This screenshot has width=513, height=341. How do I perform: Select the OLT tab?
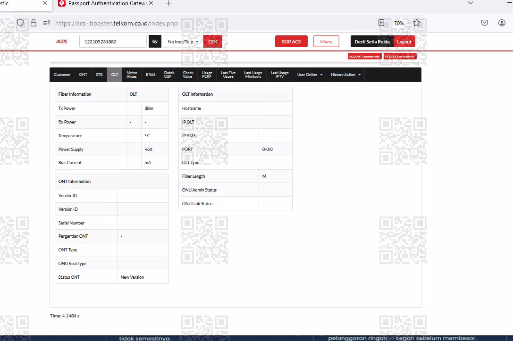pyautogui.click(x=115, y=75)
